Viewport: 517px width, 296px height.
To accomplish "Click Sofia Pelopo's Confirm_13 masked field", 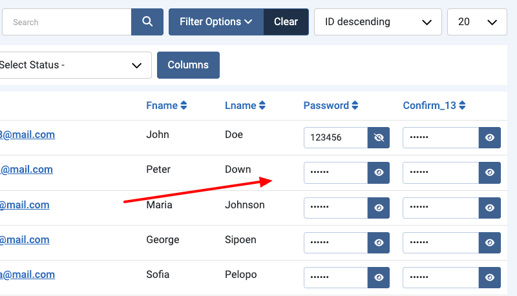I will [441, 277].
